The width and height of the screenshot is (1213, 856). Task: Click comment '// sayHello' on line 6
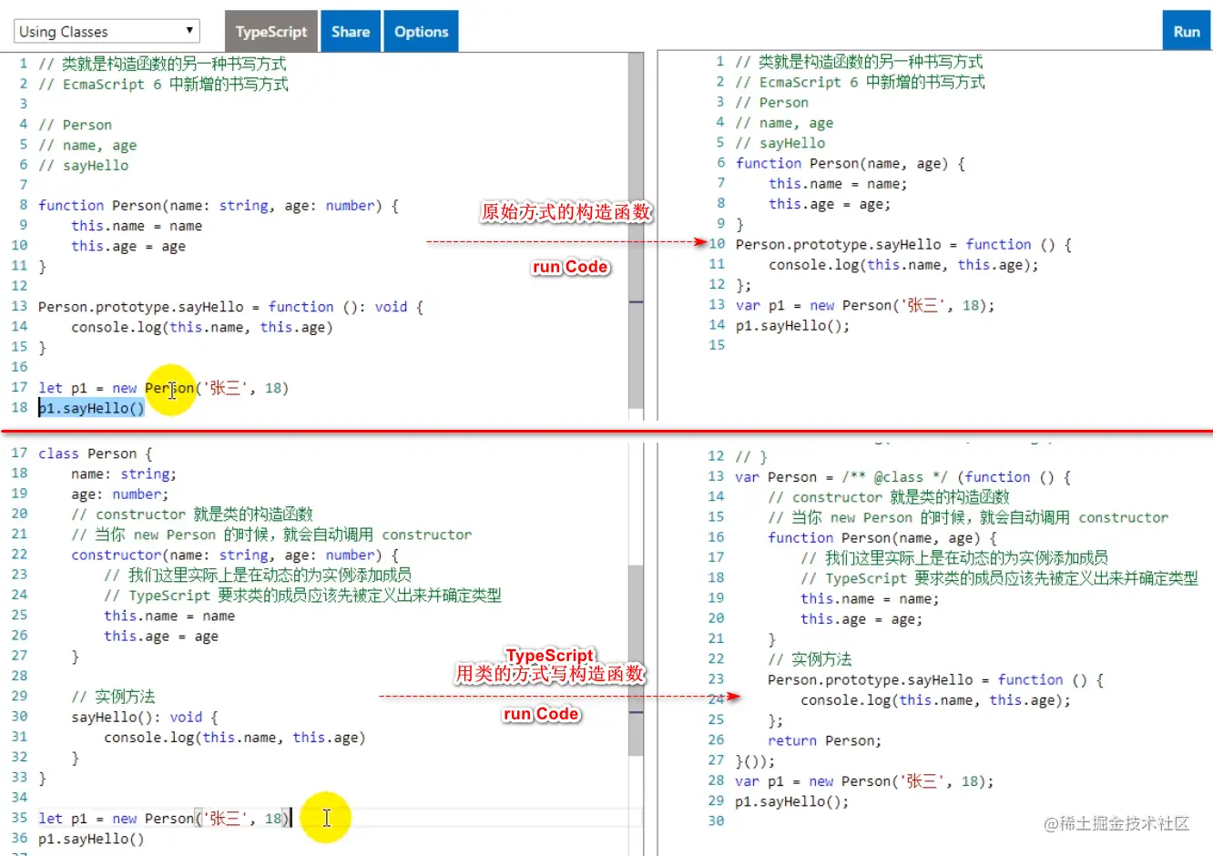coord(84,165)
